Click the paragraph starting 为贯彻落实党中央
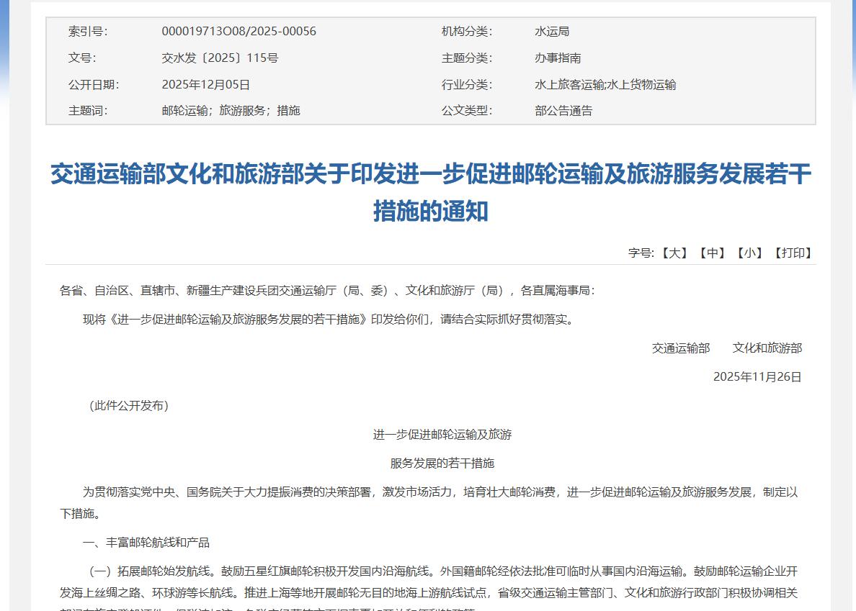Image resolution: width=856 pixels, height=611 pixels. 429,502
